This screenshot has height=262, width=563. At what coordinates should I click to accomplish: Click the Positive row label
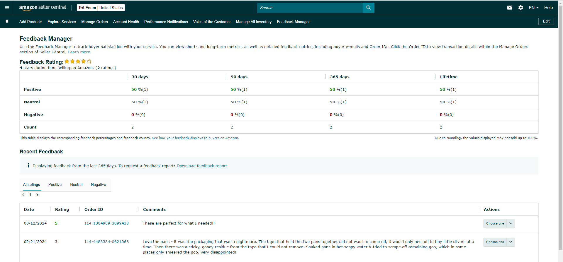(33, 90)
